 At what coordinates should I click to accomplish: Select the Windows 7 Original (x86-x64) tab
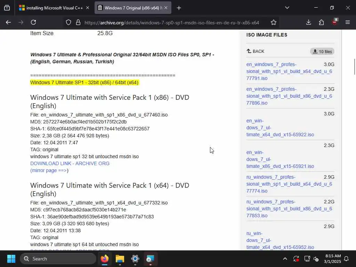point(133,8)
